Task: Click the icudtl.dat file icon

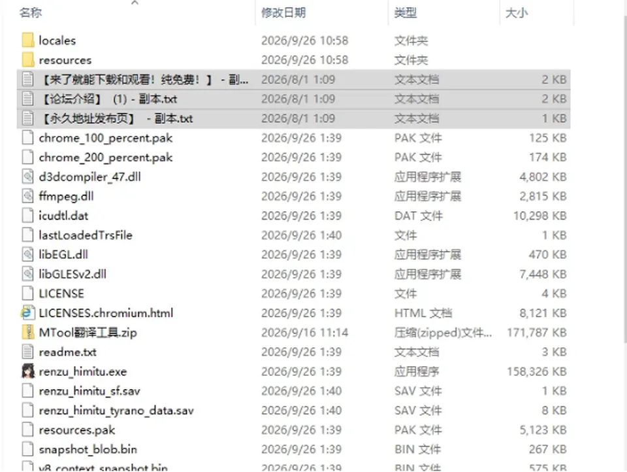Action: (27, 216)
